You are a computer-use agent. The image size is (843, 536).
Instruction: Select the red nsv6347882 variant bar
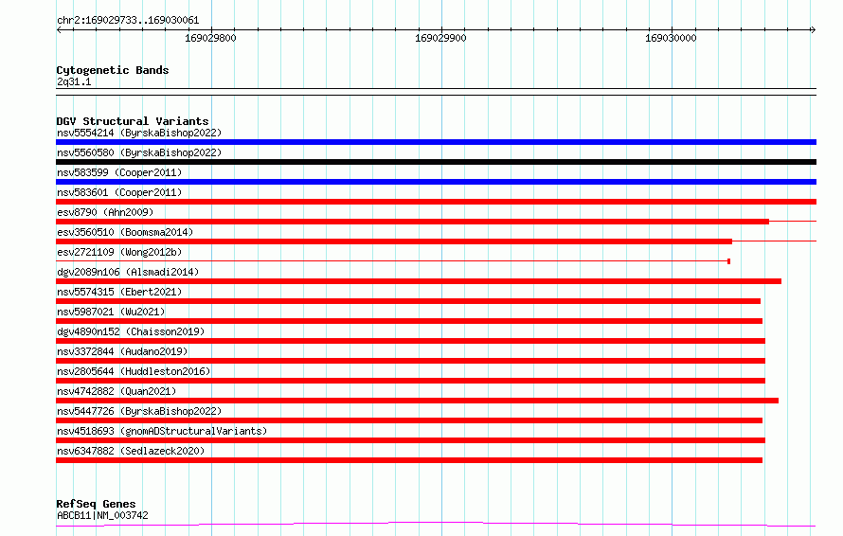click(409, 460)
